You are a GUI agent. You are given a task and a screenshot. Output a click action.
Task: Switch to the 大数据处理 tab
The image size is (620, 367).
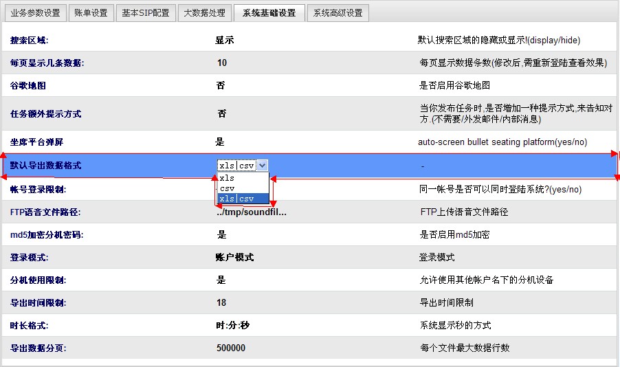click(204, 12)
